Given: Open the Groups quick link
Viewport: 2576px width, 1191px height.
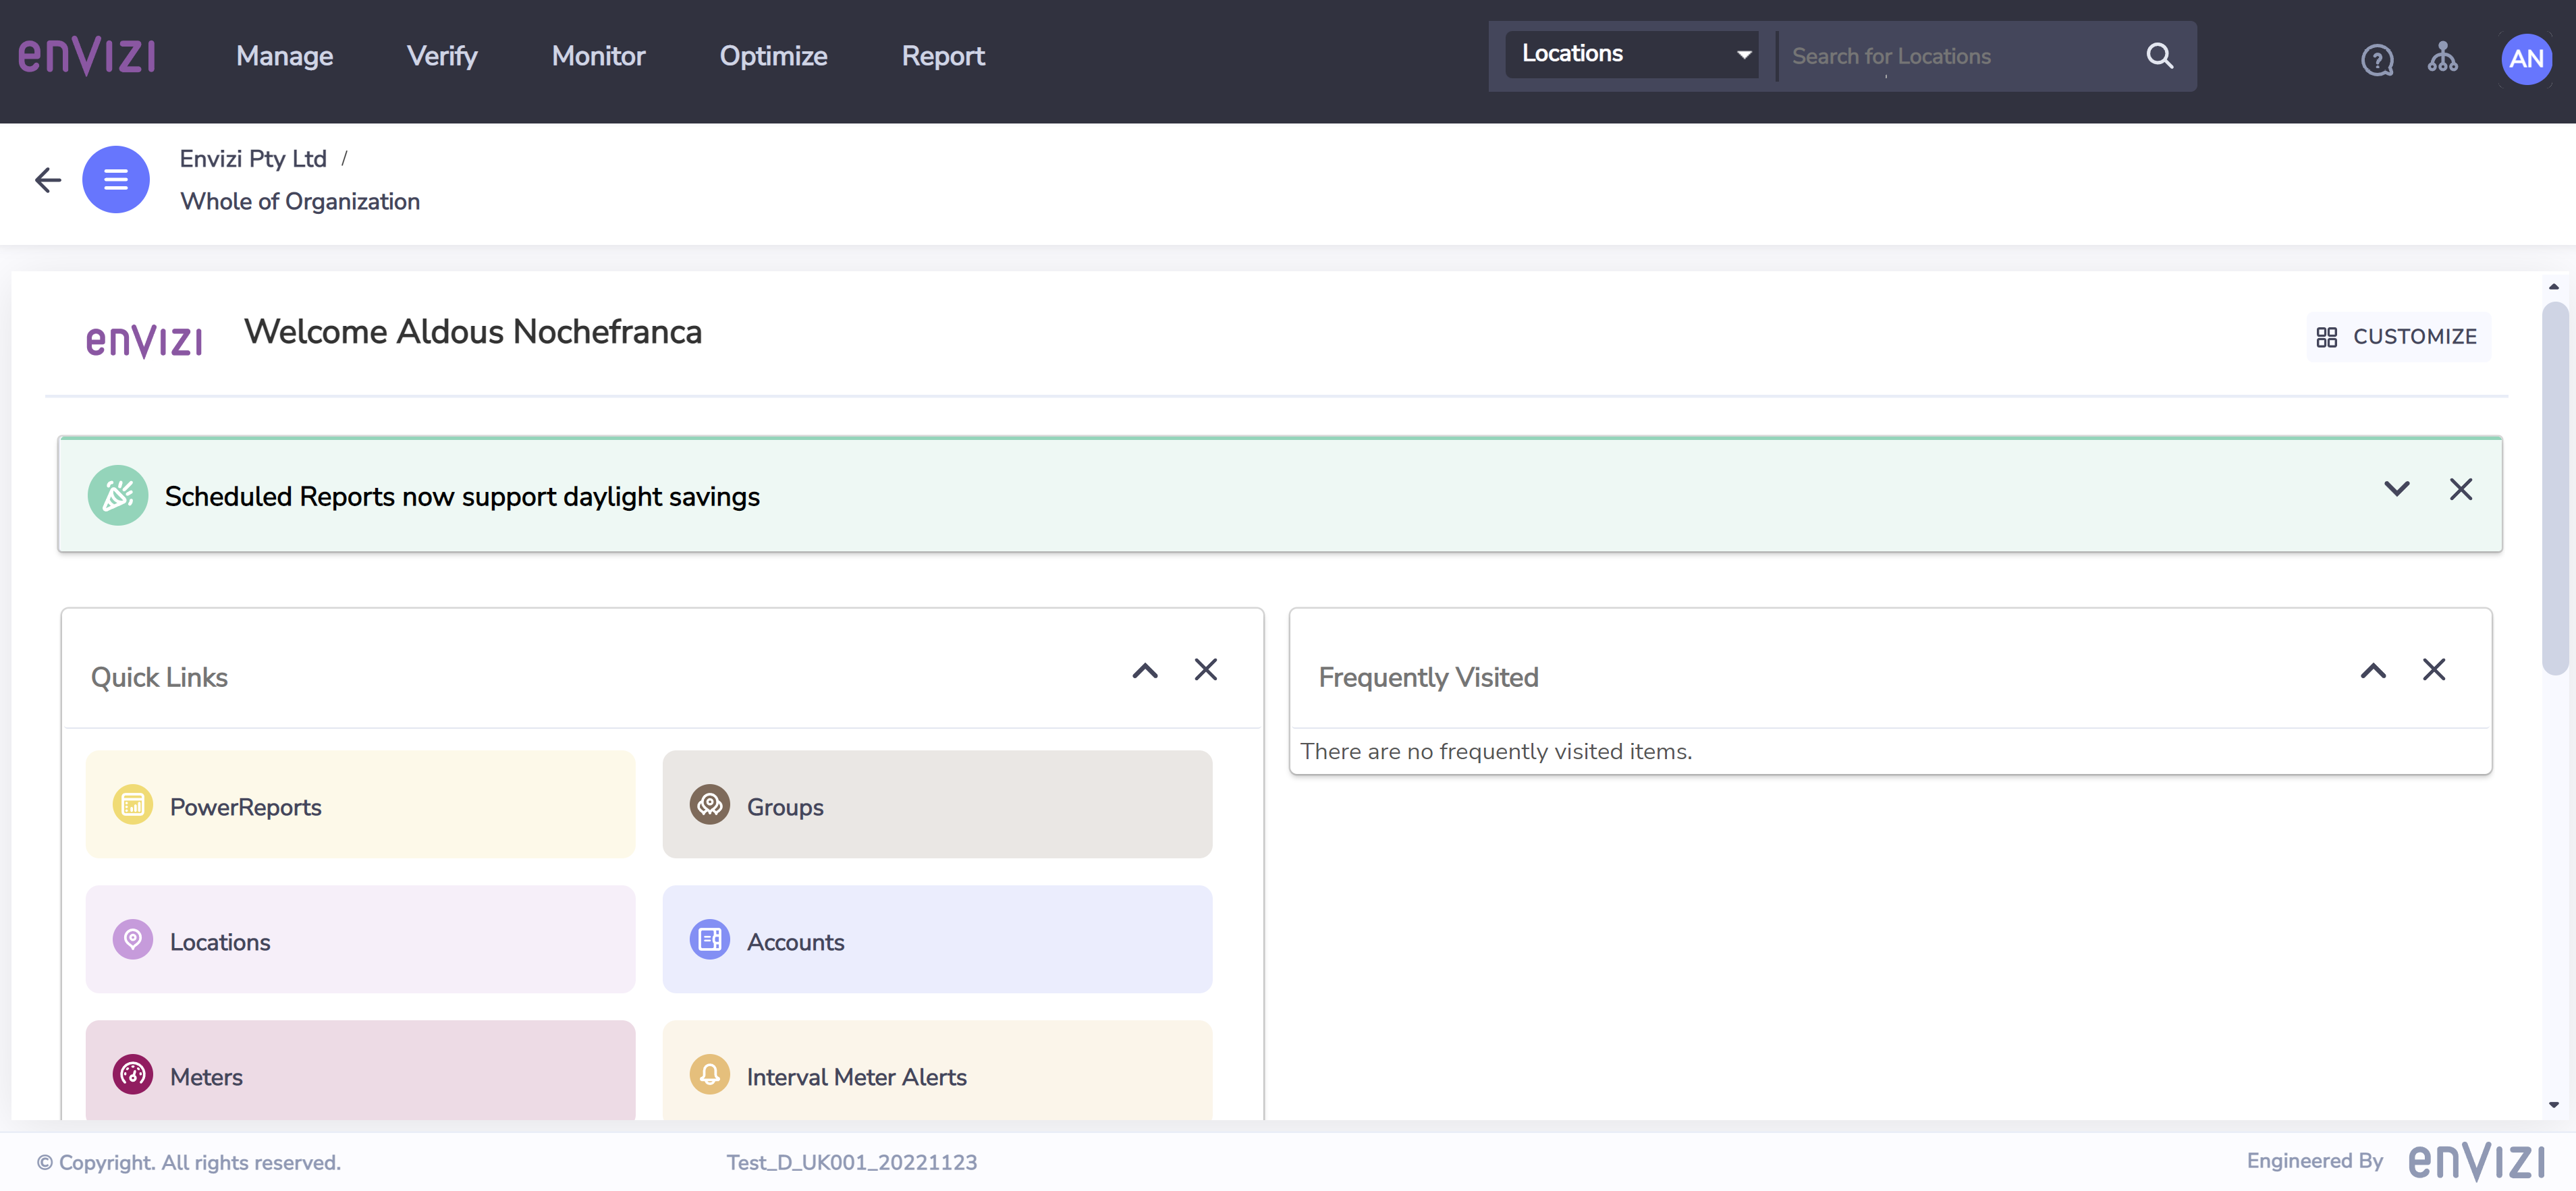Looking at the screenshot, I should tap(937, 805).
